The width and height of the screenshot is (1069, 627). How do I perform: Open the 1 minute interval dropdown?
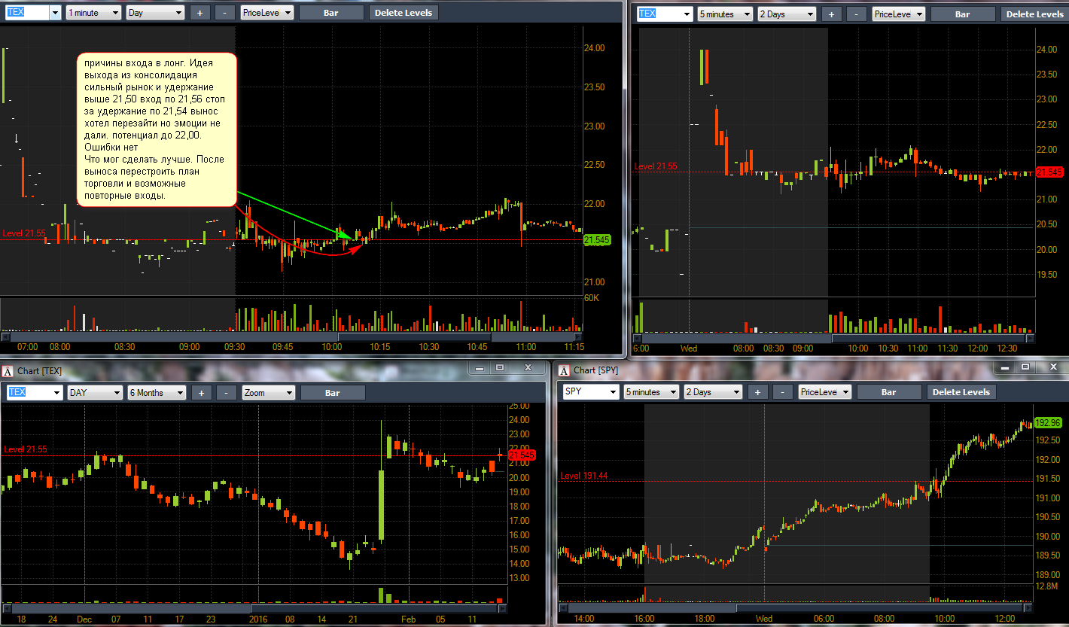(x=93, y=13)
